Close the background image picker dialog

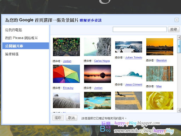[x=176, y=20]
